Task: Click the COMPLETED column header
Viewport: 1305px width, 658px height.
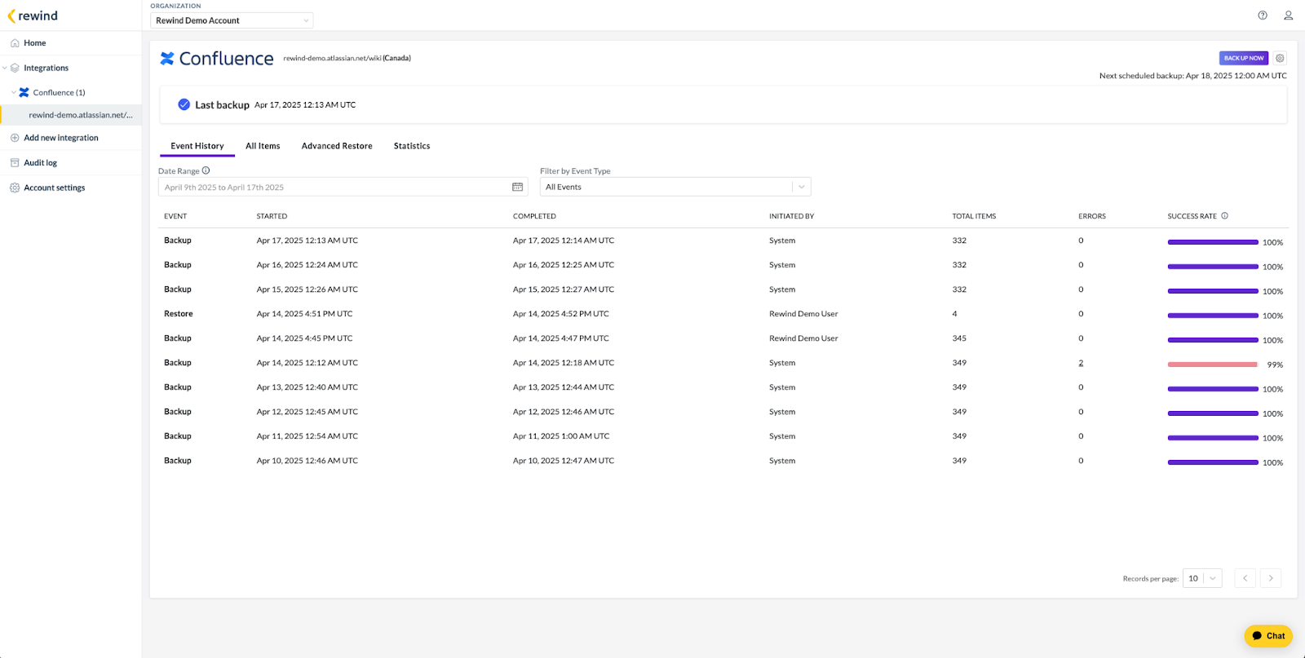Action: (x=534, y=216)
